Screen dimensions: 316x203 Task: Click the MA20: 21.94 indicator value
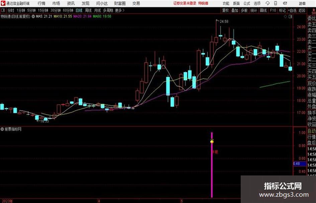point(82,16)
